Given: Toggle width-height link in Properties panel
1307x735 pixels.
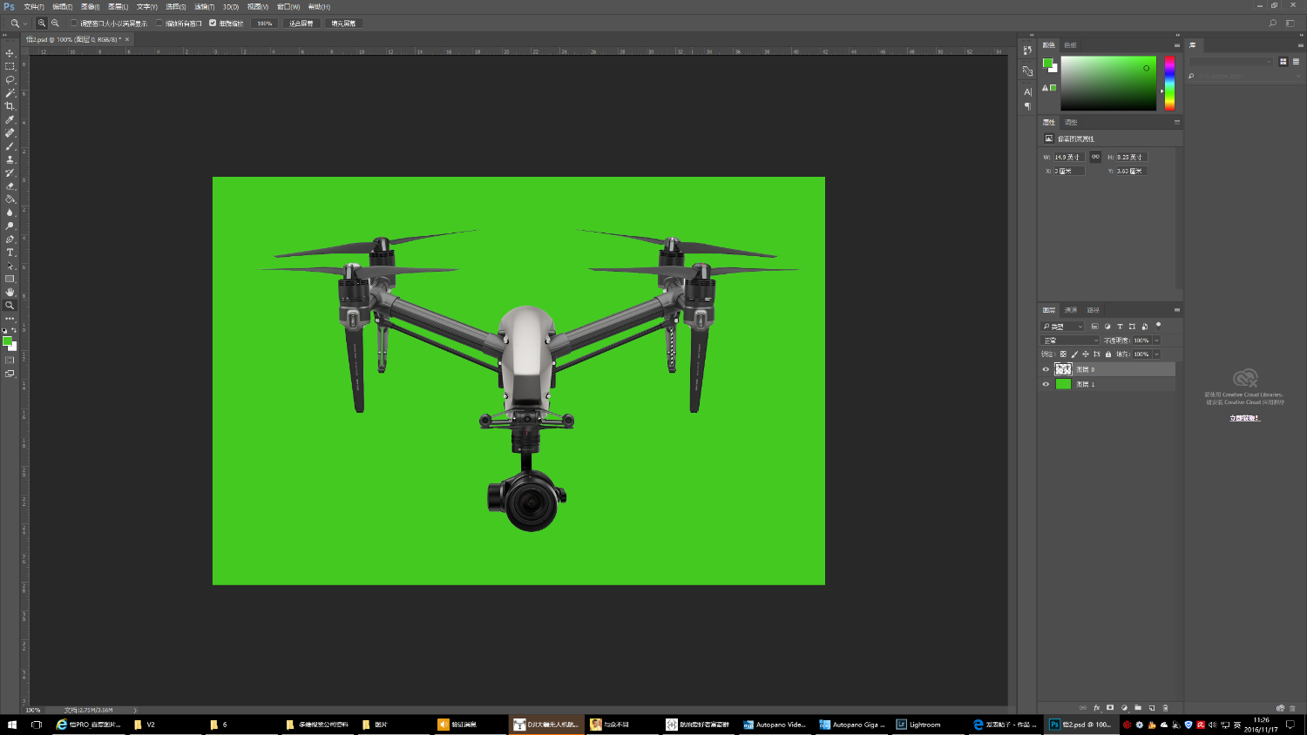Looking at the screenshot, I should tap(1095, 157).
